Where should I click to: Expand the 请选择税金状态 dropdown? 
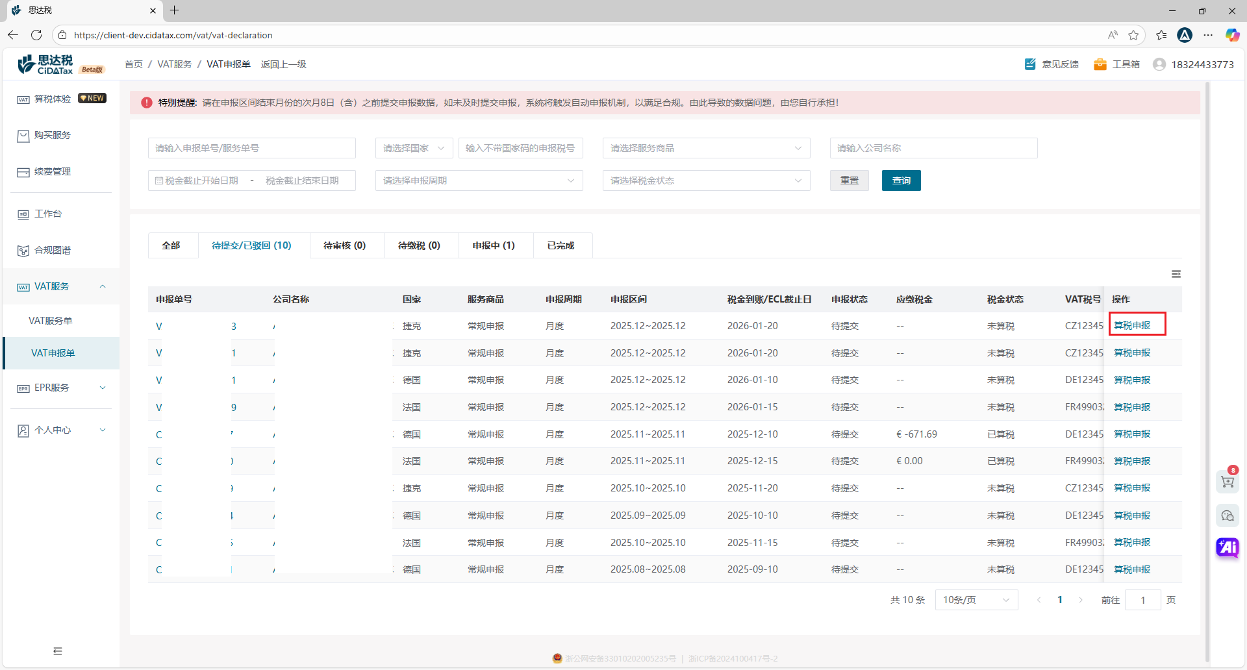(706, 180)
